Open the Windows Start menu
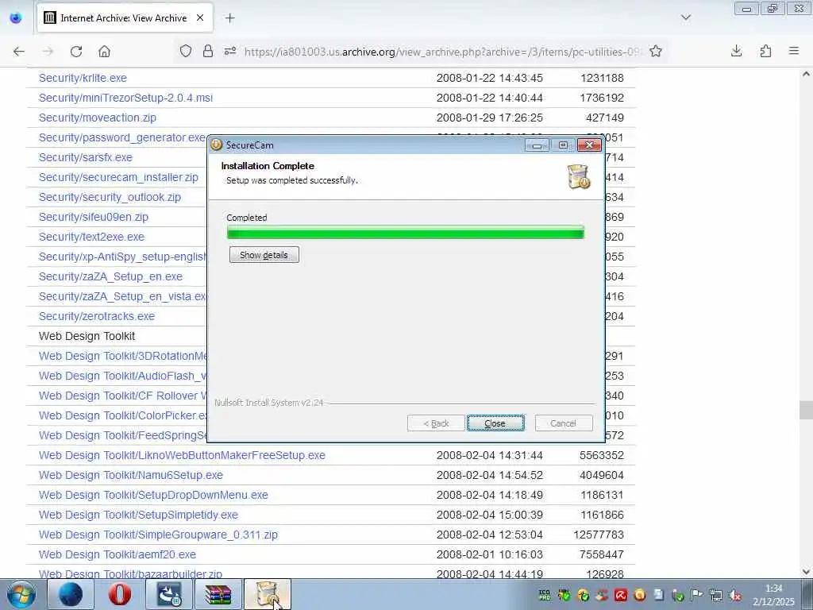The image size is (813, 610). pos(21,594)
